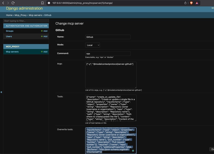Click the 'Overwrite tools:' label
The height and width of the screenshot is (154, 214).
point(65,130)
